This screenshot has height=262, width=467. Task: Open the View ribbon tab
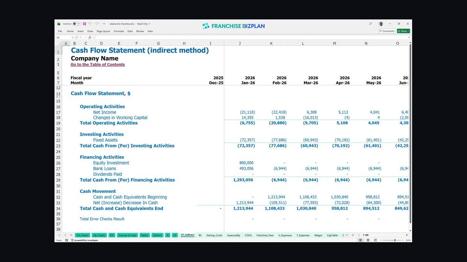point(150,31)
